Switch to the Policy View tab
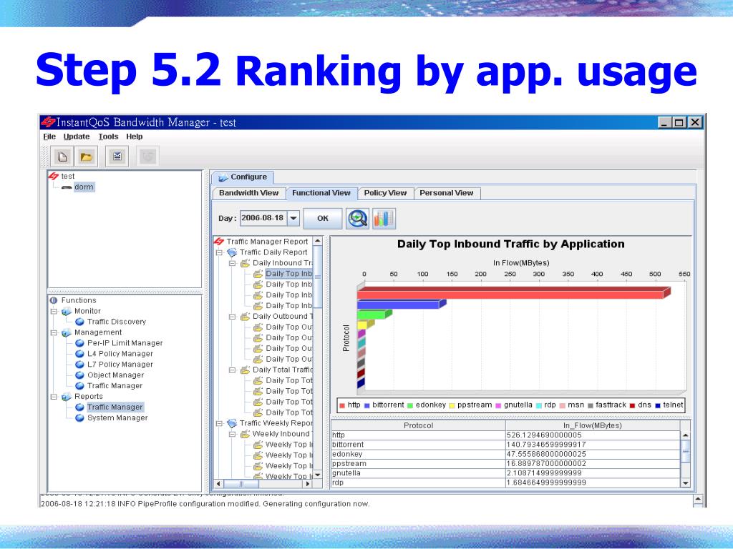The width and height of the screenshot is (733, 549). [x=385, y=193]
